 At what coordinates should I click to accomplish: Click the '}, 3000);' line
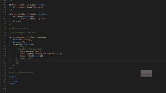17,21
